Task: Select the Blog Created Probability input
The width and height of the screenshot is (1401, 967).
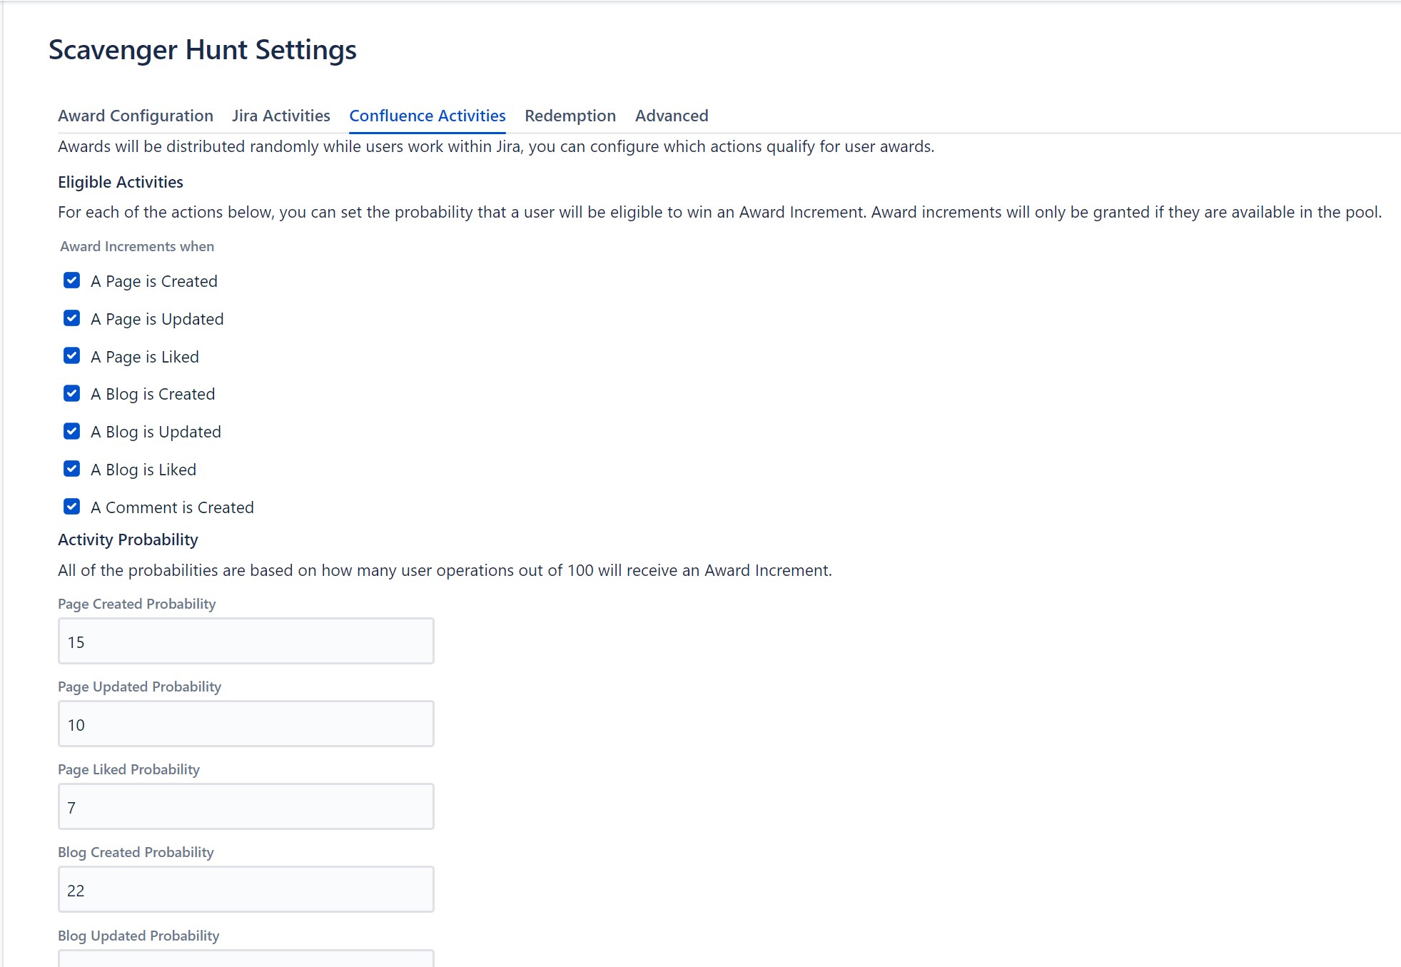Action: [246, 889]
